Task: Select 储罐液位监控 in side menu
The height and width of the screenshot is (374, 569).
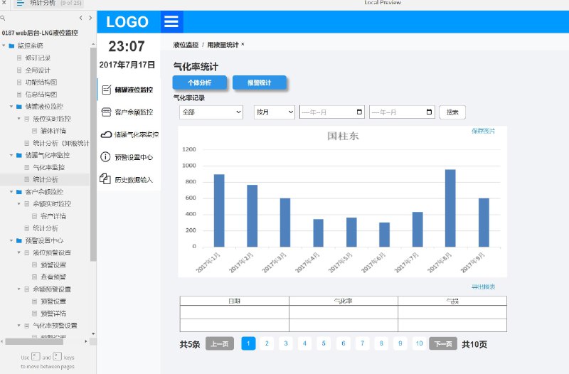Action: 134,90
